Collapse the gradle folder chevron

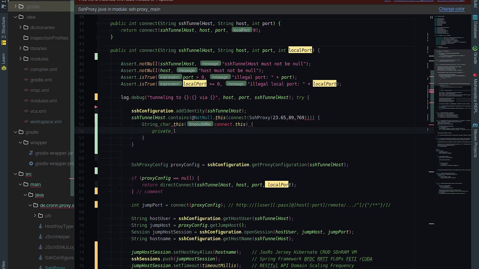click(x=16, y=132)
